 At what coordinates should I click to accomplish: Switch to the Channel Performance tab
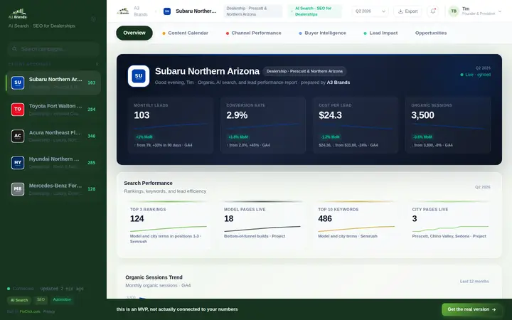pyautogui.click(x=253, y=33)
